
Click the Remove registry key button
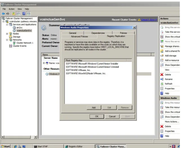pyautogui.click(x=125, y=107)
